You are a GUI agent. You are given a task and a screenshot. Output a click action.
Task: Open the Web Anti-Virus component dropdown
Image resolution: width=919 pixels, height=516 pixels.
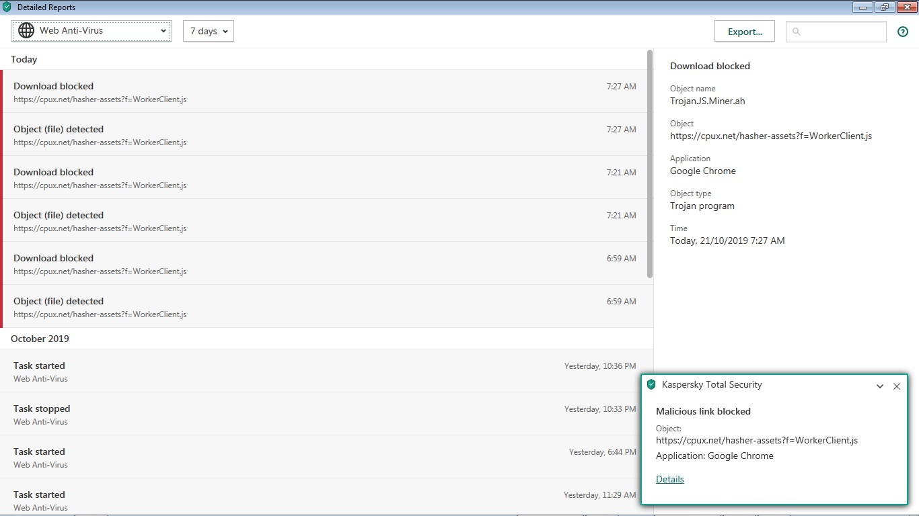coord(91,31)
